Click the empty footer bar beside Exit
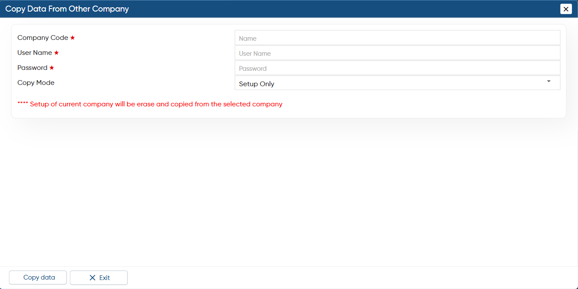This screenshot has width=578, height=289. coord(352,277)
